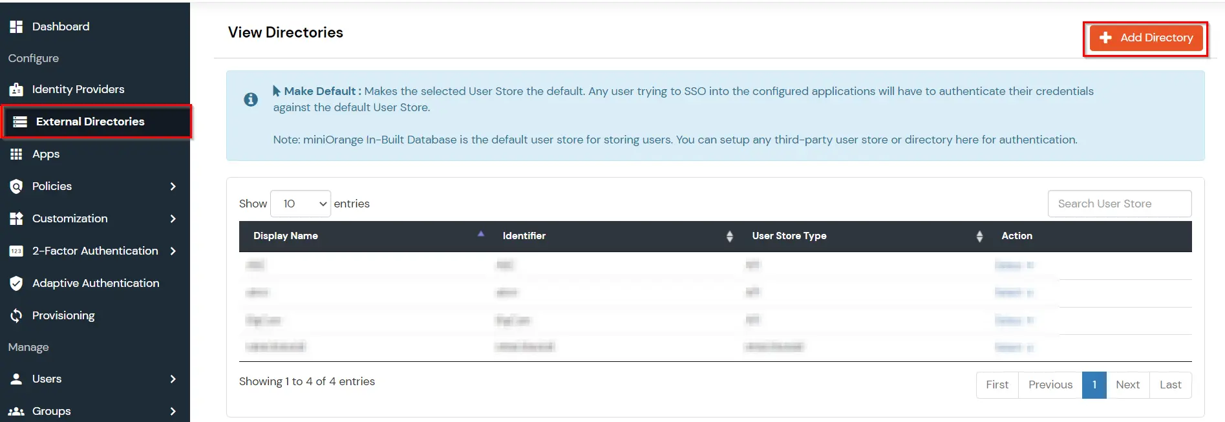Click the Identifier header text
Viewport: 1225px width, 422px height.
[x=524, y=236]
